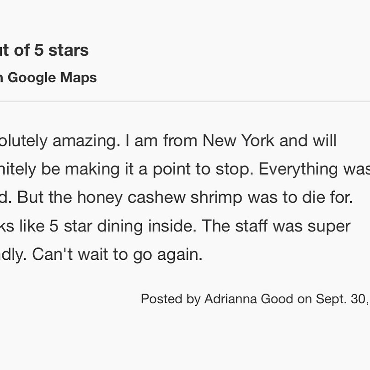Click the word "stars" in the heading

(x=68, y=50)
